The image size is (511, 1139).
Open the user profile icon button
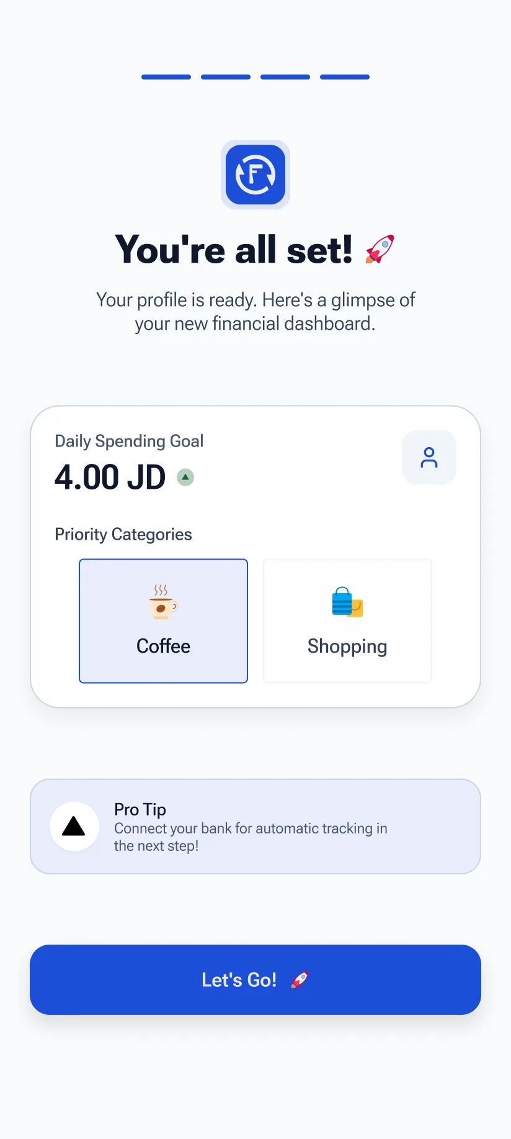429,457
